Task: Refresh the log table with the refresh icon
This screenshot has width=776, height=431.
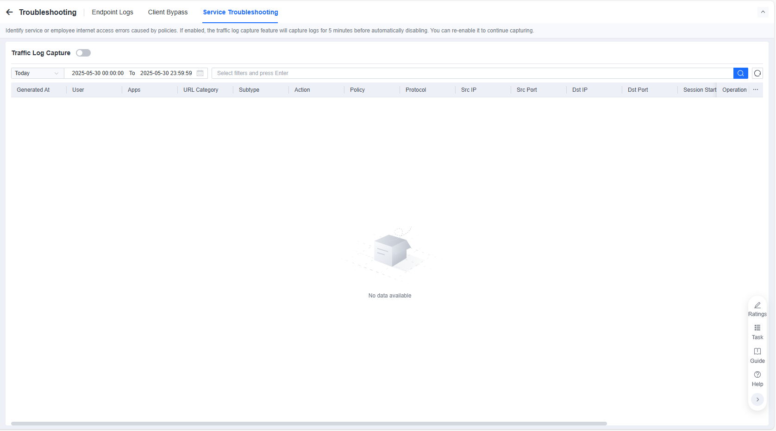Action: pyautogui.click(x=757, y=73)
